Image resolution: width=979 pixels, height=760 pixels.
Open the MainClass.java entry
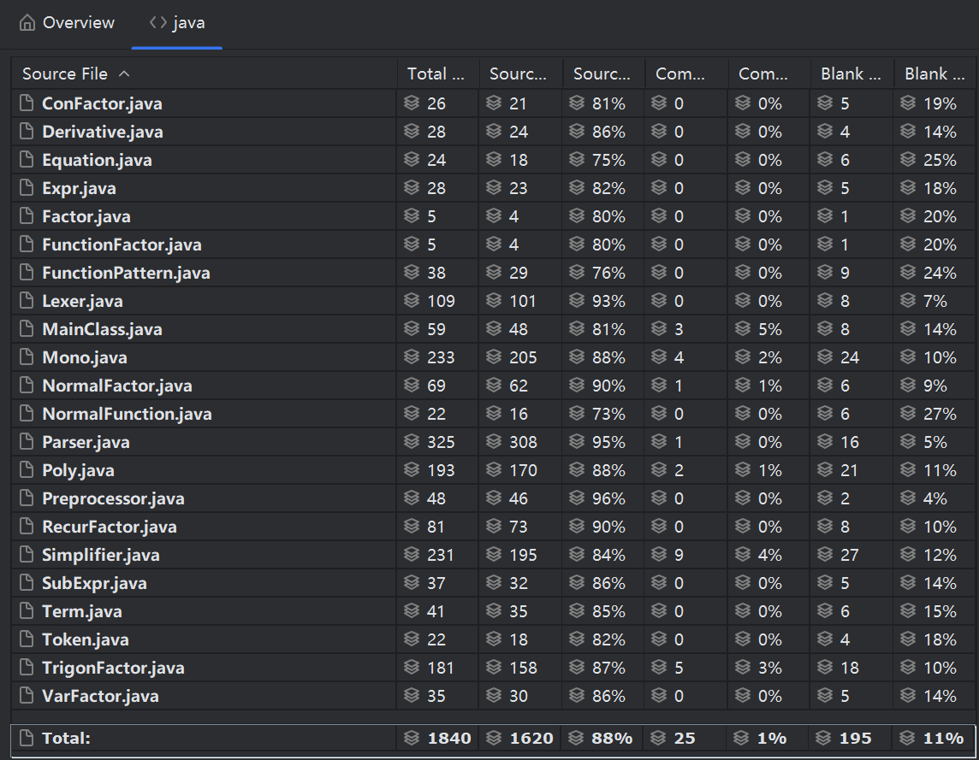coord(102,330)
